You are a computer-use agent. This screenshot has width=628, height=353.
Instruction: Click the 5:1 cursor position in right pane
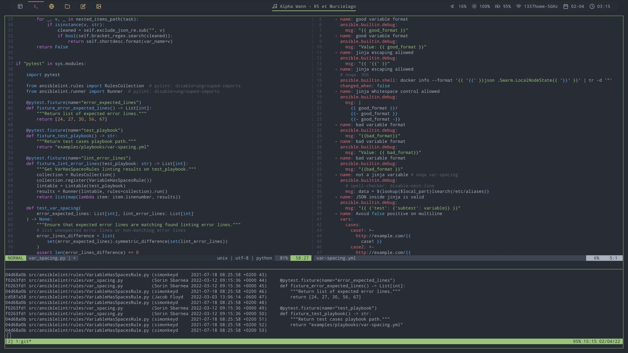point(613,258)
